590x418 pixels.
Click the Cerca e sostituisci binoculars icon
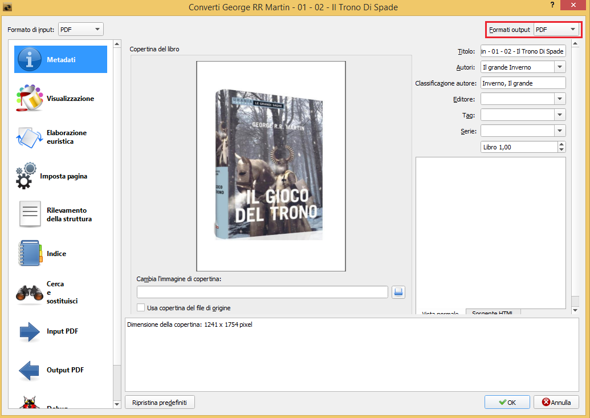pyautogui.click(x=29, y=293)
